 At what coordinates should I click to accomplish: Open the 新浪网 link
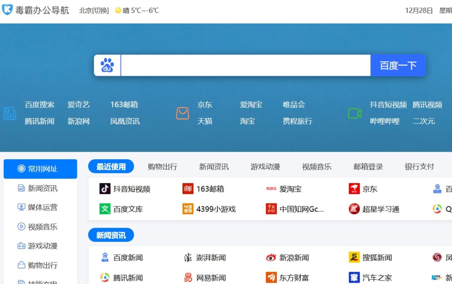pos(79,121)
